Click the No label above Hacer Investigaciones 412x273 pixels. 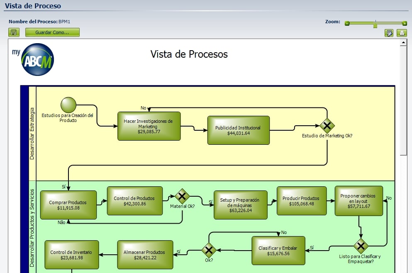tap(143, 108)
